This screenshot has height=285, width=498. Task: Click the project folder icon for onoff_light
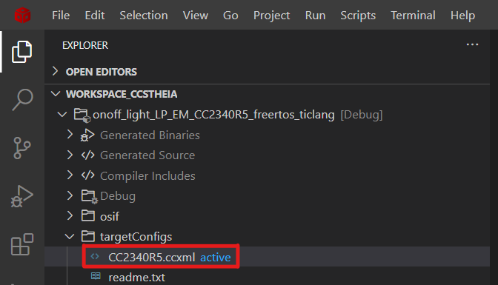coord(82,115)
